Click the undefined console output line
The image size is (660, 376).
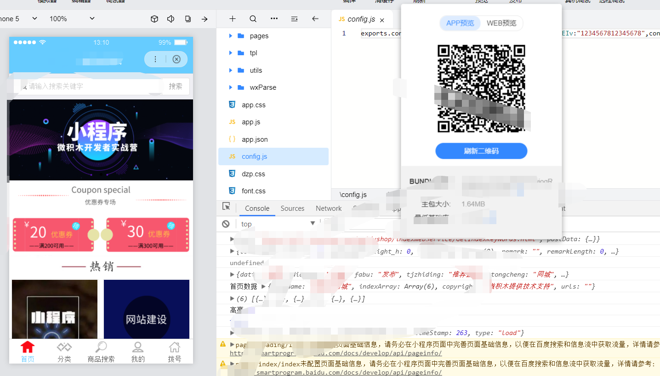(x=247, y=263)
